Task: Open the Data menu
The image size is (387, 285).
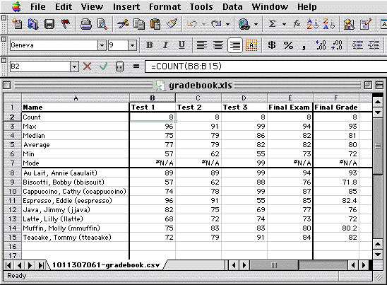Action: (232, 6)
